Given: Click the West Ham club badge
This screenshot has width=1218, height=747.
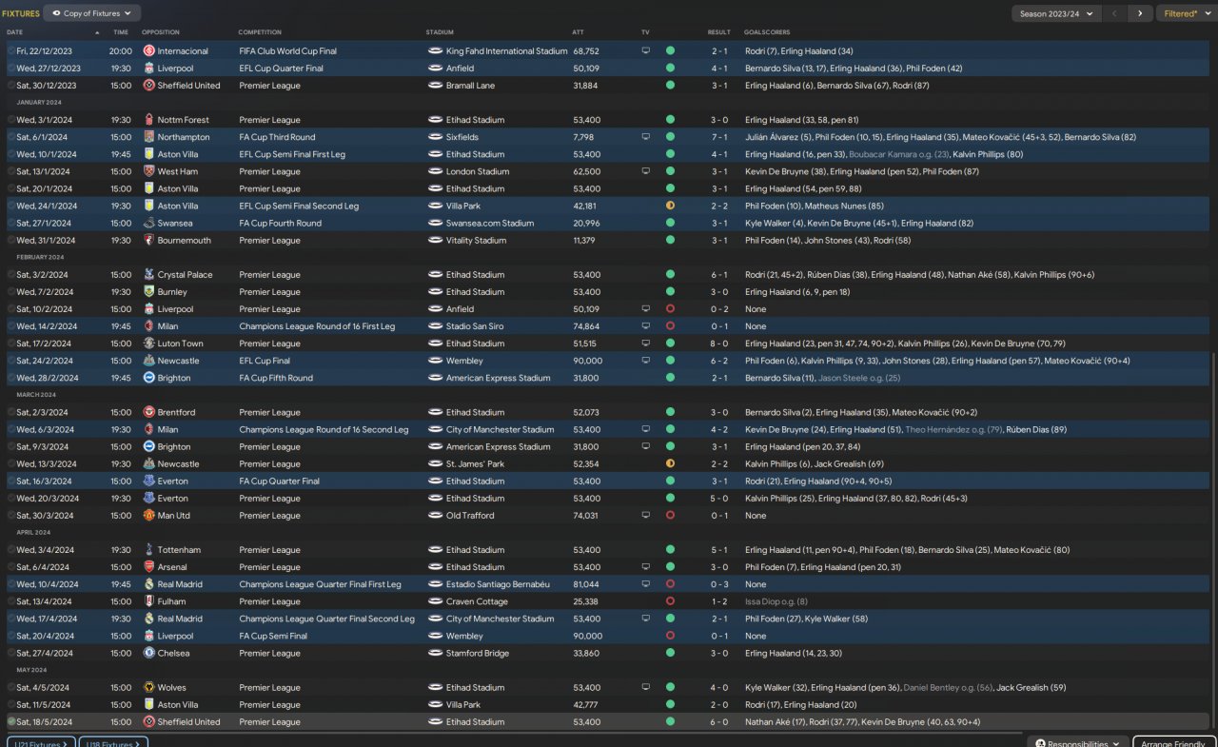Looking at the screenshot, I should pyautogui.click(x=148, y=171).
